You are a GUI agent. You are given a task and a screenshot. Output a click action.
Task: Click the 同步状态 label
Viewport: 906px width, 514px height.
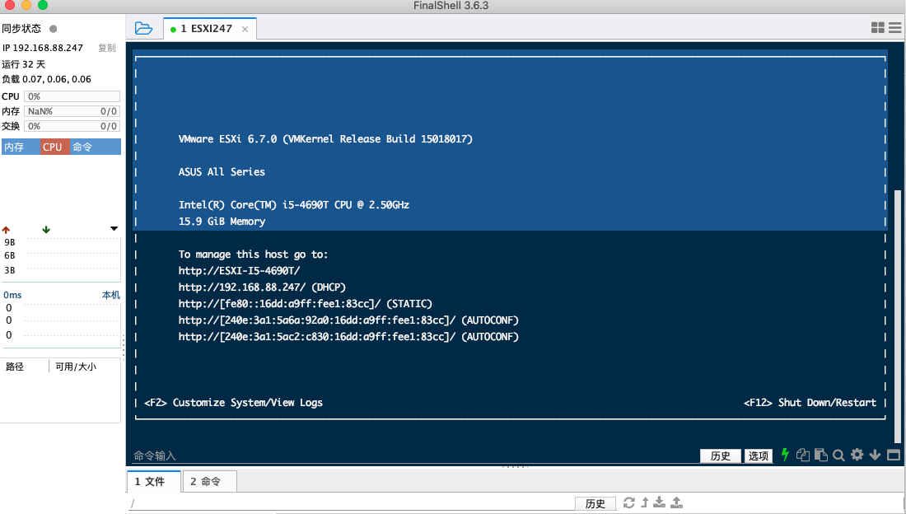click(x=21, y=28)
